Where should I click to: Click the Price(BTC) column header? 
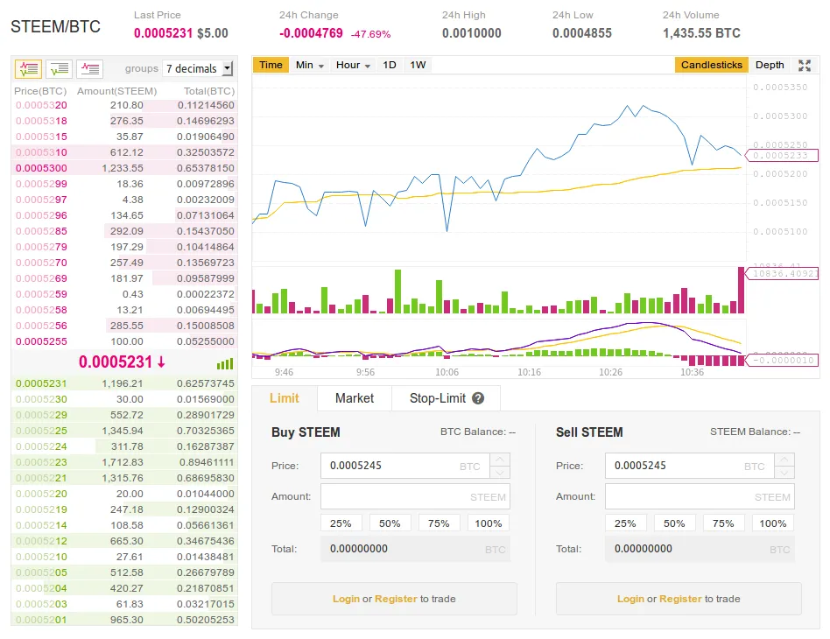(40, 91)
